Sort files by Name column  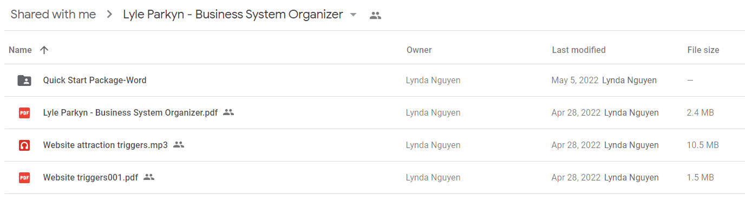point(20,50)
